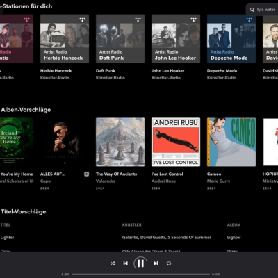Click the playback progress bar
Viewport: 278px width, 278px height.
140,275
